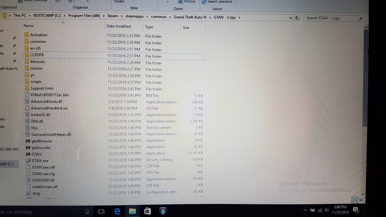Expand the chevron after BOOTCAMP (C:)
The image size is (386, 217).
tap(64, 15)
